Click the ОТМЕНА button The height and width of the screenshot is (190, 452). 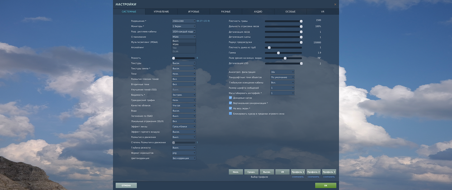coord(126,185)
